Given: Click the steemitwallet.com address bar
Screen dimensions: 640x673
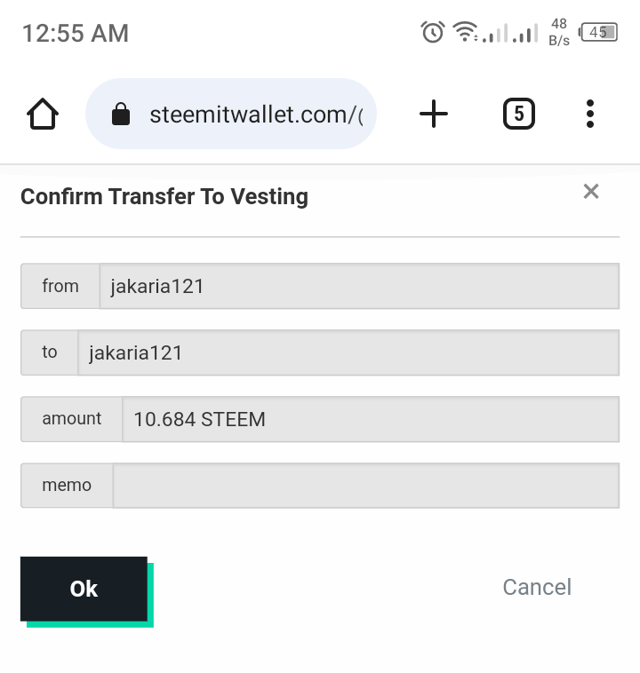Looking at the screenshot, I should click(x=231, y=114).
